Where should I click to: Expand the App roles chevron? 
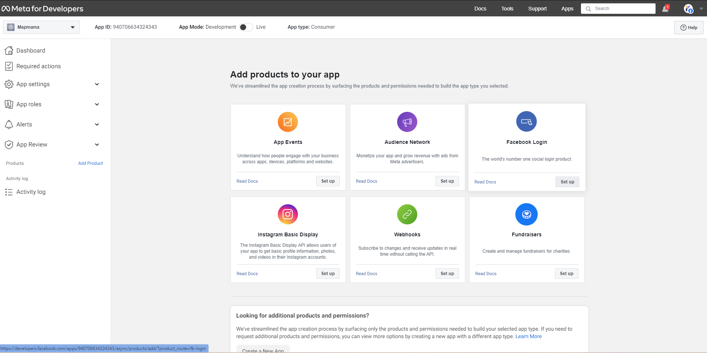coord(97,104)
